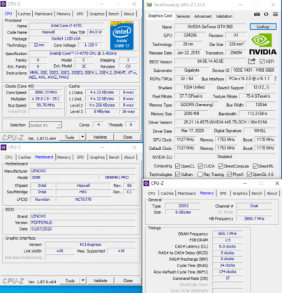Image resolution: width=282 pixels, height=293 pixels.
Task: Click Driver Version field in GPU-Z
Action: 225,122
